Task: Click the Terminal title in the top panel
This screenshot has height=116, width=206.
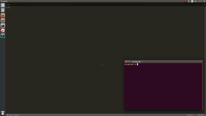Action: point(4,1)
